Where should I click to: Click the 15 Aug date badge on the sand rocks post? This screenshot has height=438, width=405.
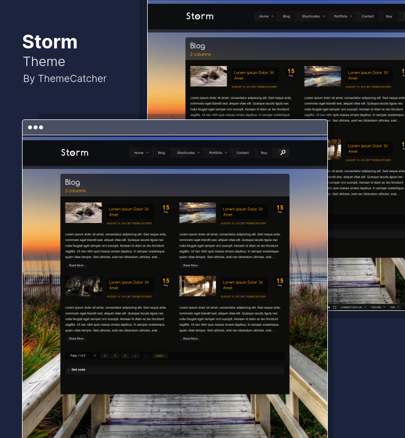(165, 209)
